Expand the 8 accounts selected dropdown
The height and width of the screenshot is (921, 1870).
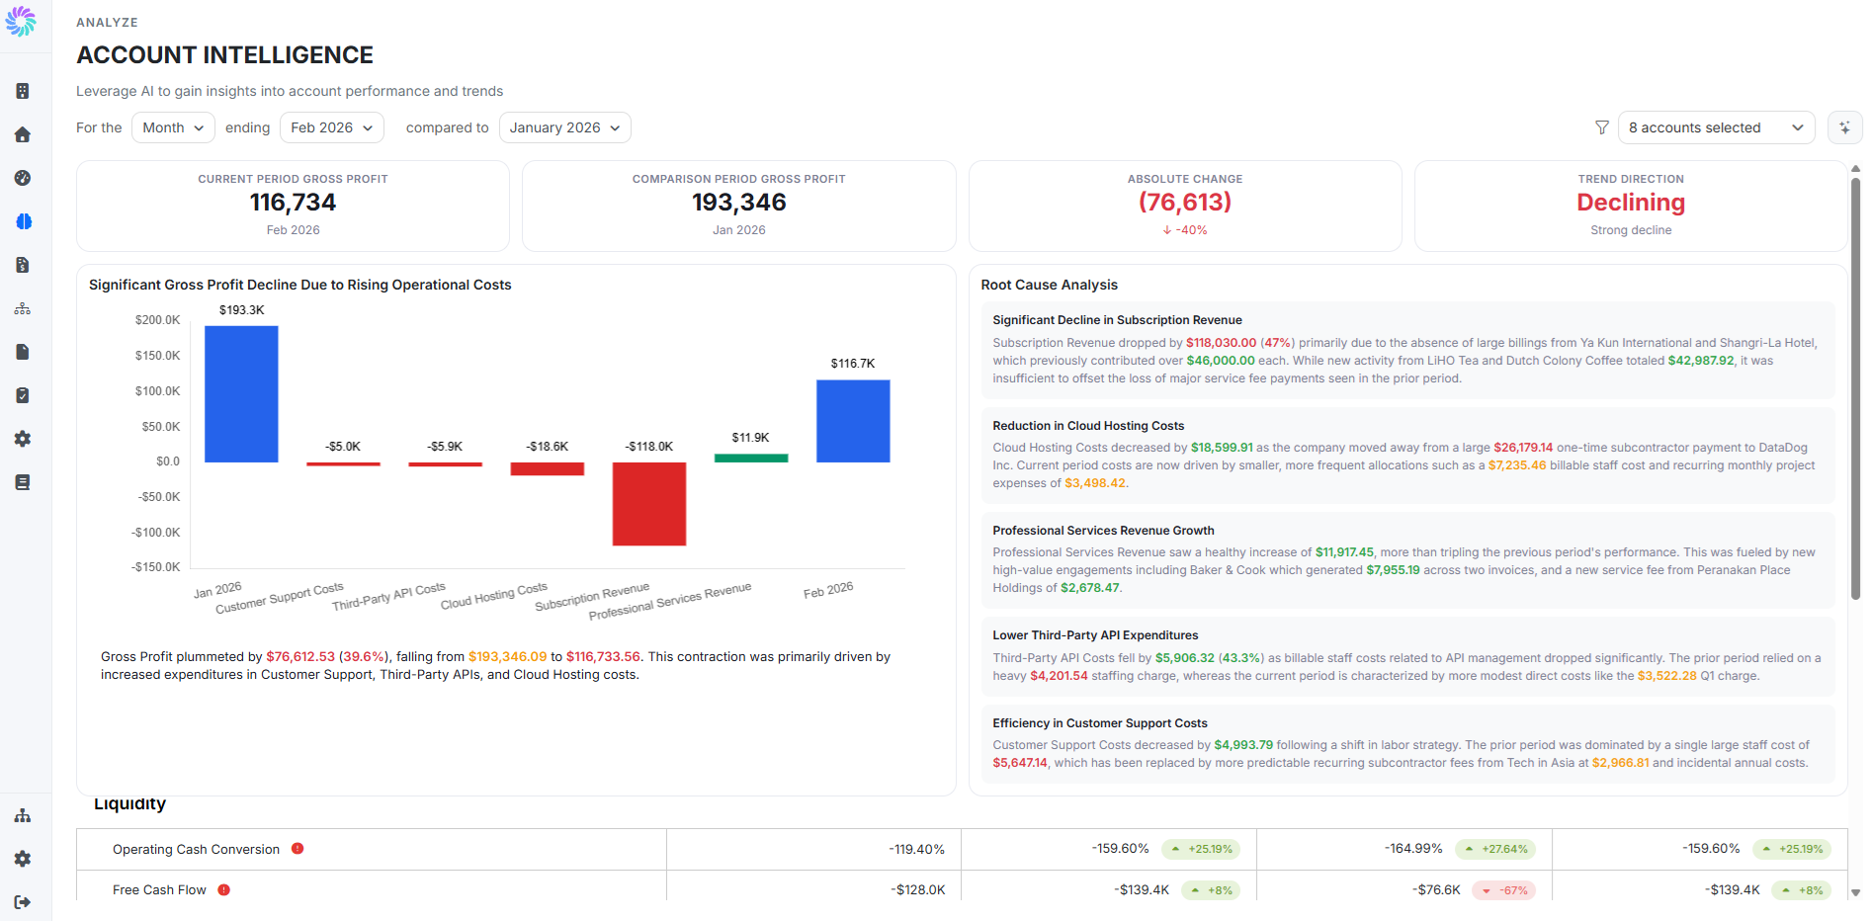(1716, 127)
